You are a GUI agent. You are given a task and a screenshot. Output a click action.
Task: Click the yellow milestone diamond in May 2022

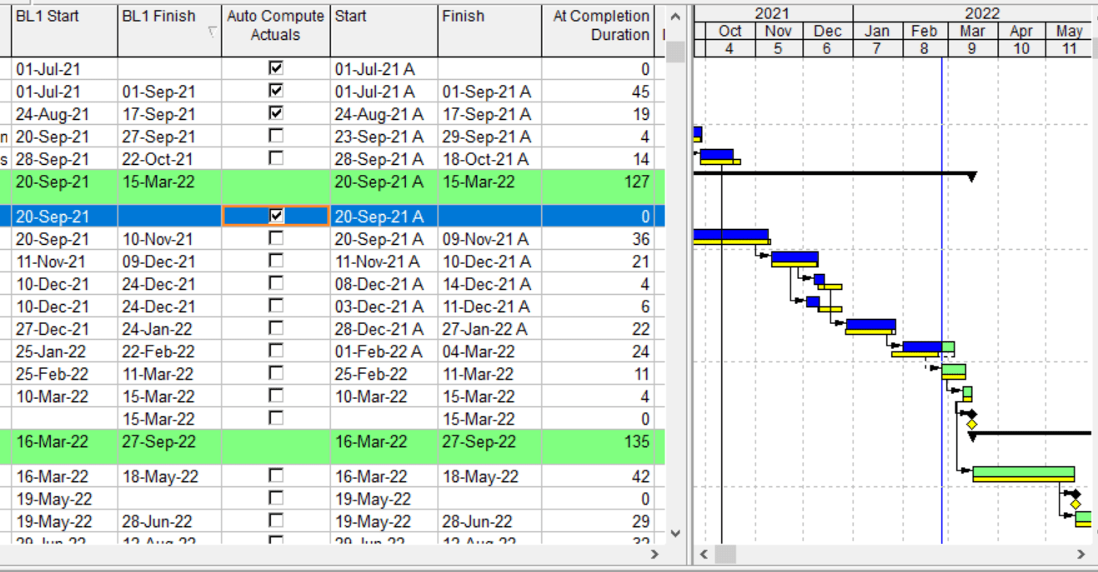tap(1075, 505)
